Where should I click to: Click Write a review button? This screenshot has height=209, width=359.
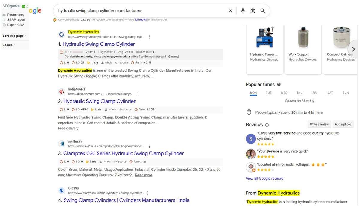pyautogui.click(x=319, y=124)
